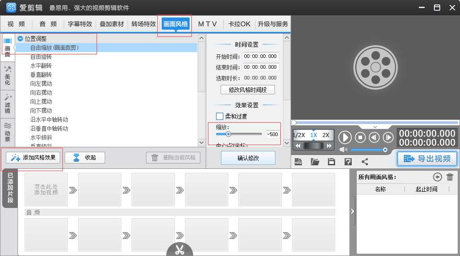Step to next frame
The image size is (460, 256).
pyautogui.click(x=388, y=137)
